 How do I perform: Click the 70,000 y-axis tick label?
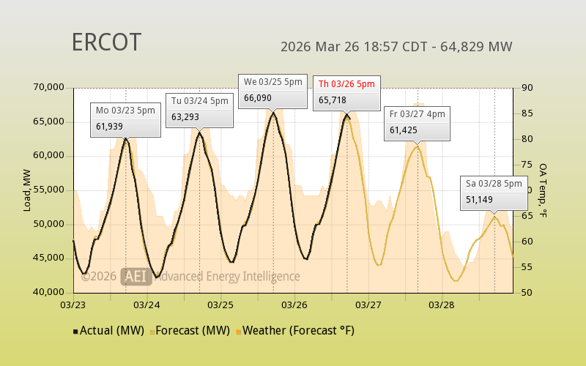point(50,88)
